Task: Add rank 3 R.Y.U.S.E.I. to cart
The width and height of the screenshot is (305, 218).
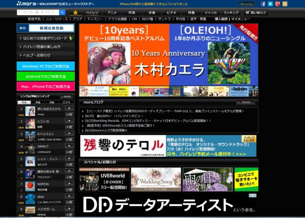Action: [x=69, y=140]
